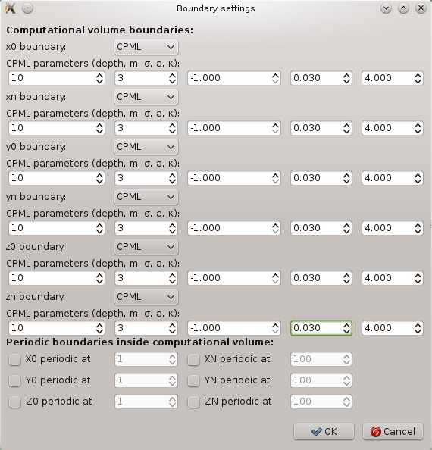Enable ZN periodic at checkbox
Screen dimensions: 432x450
tap(193, 402)
